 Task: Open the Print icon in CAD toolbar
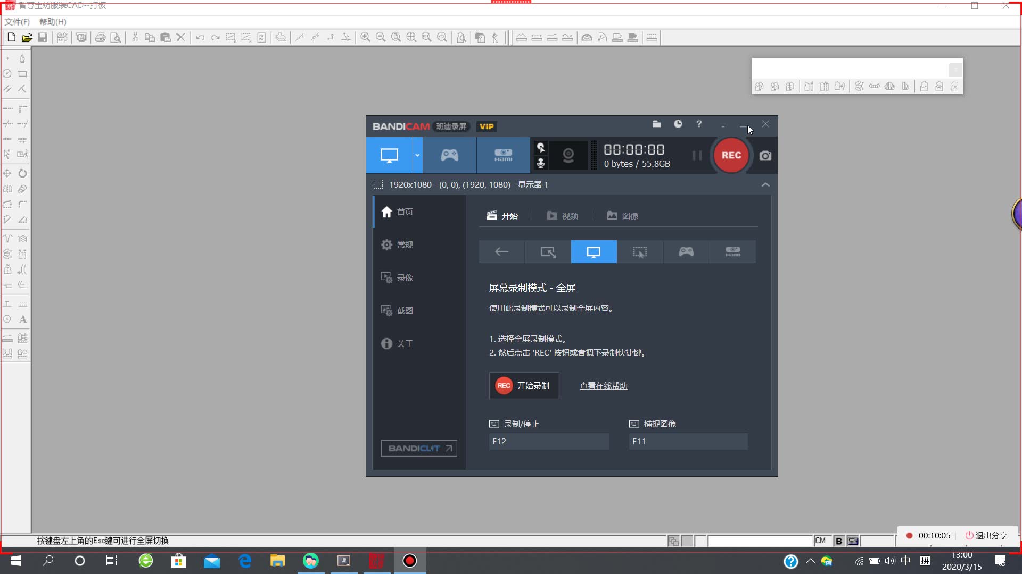pos(101,37)
